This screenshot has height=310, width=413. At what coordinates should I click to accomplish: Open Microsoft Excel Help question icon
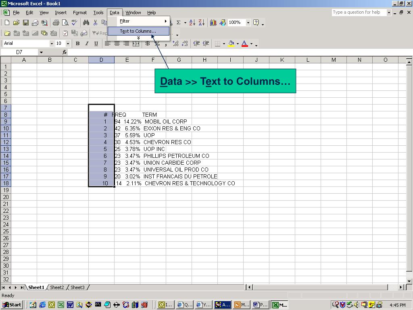(256, 23)
